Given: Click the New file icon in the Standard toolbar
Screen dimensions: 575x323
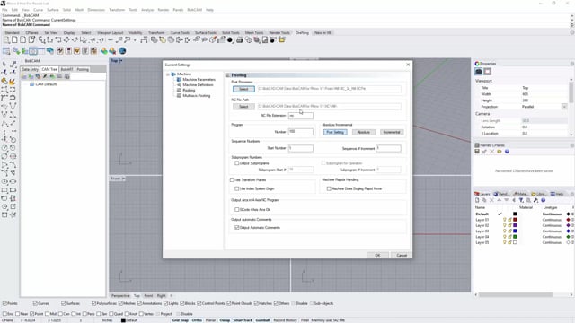Looking at the screenshot, I should point(14,39).
